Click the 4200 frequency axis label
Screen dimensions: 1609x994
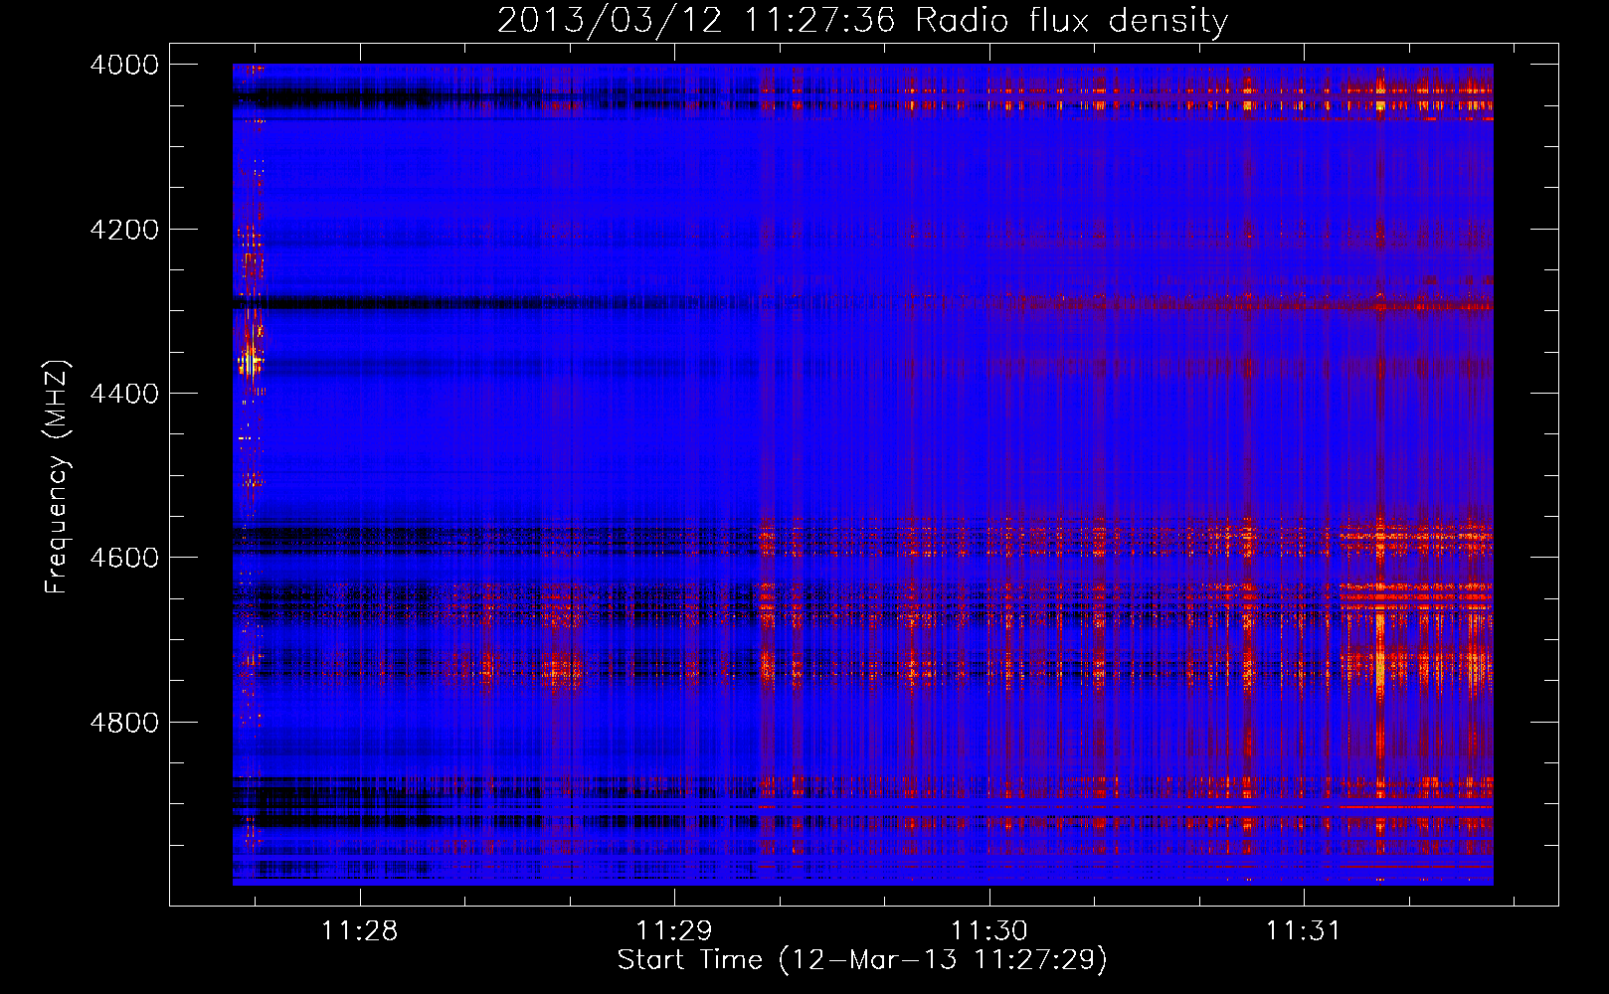124,230
